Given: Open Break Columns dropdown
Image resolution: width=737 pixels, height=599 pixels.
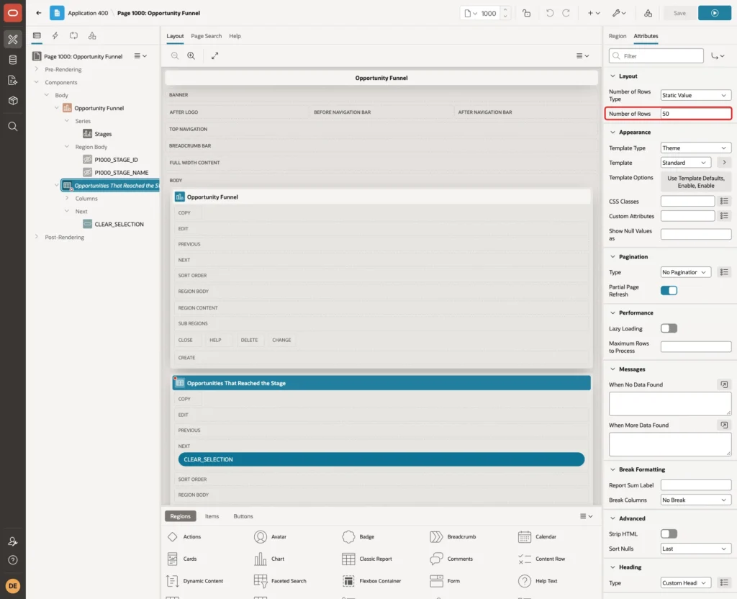Looking at the screenshot, I should pyautogui.click(x=696, y=500).
